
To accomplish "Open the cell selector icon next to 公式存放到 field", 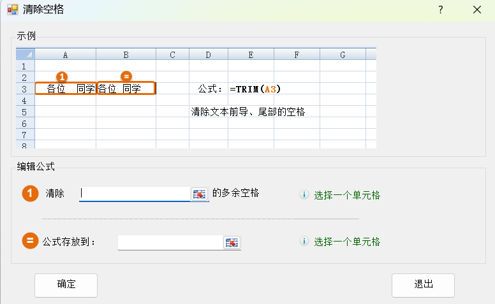I will [x=232, y=242].
